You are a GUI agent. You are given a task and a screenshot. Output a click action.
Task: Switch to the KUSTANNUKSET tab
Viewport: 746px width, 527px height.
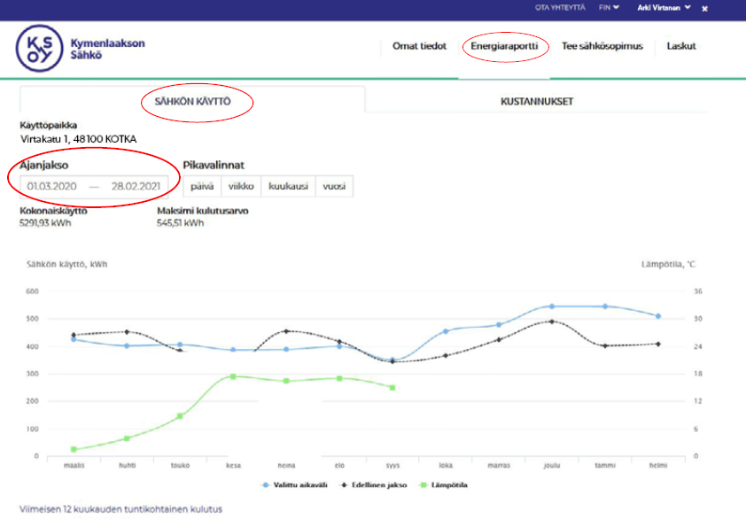537,101
